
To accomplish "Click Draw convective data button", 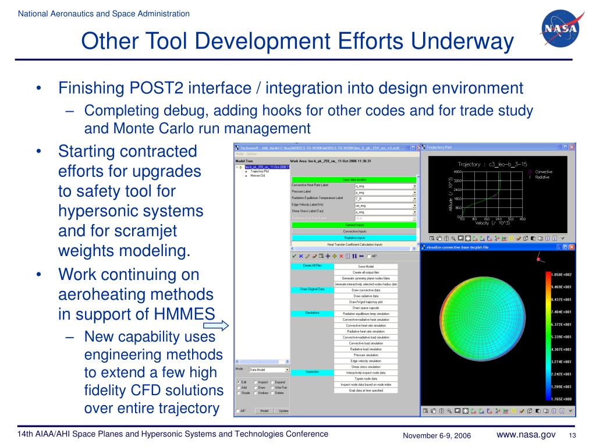I will tap(366, 290).
